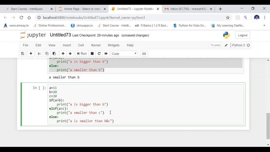Screen dimensions: 270x152
Task: Rename the notebook title Untitled73
Action: coord(60,35)
